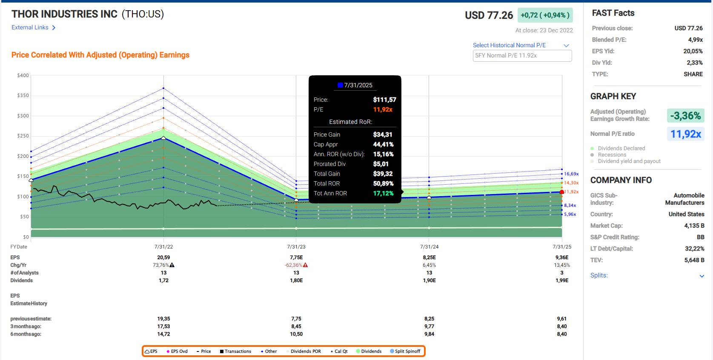Click the red end-point dot at 7/31/25
713x360 pixels.
(562, 192)
